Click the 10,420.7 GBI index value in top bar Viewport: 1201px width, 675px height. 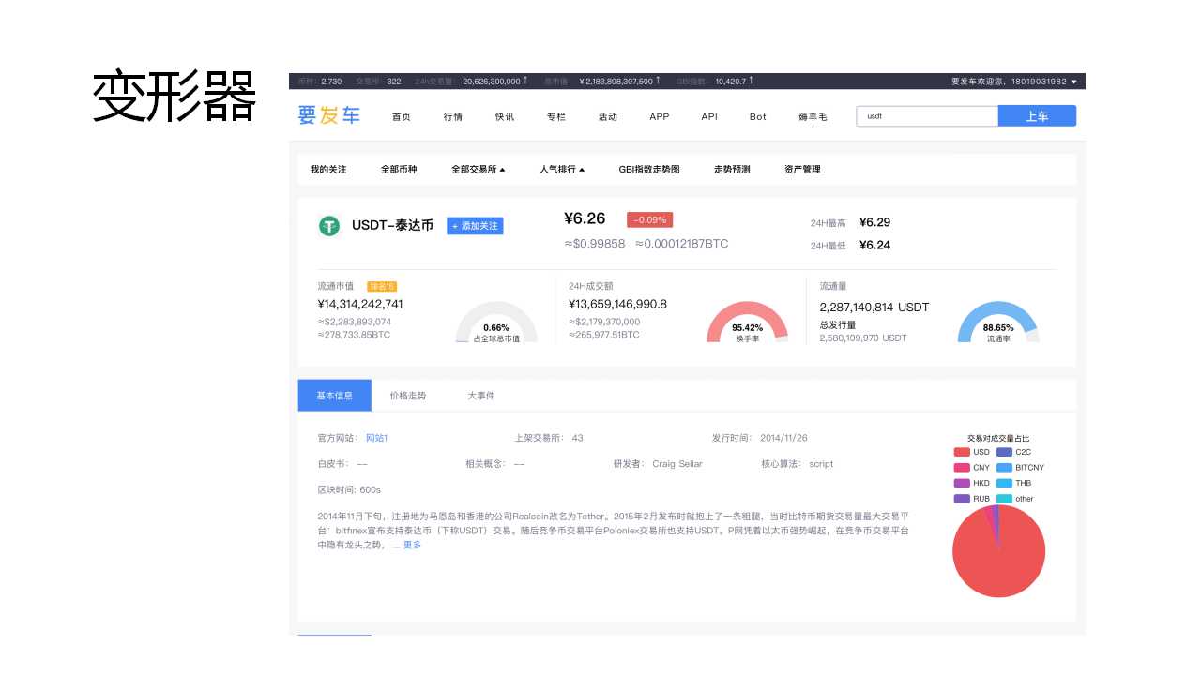pos(731,82)
